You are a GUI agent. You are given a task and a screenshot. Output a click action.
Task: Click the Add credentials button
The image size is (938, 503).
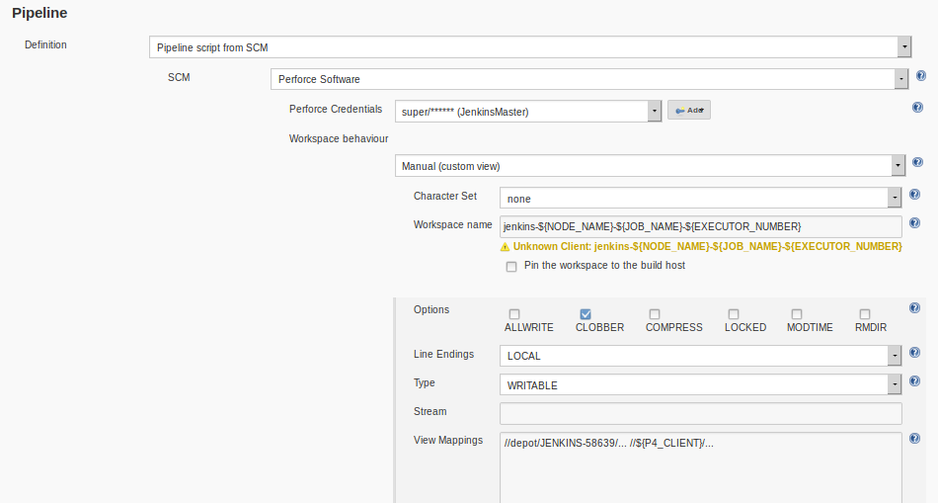coord(689,111)
